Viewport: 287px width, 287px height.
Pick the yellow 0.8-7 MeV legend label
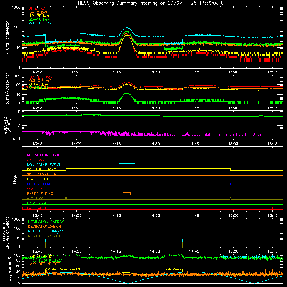click(x=39, y=84)
